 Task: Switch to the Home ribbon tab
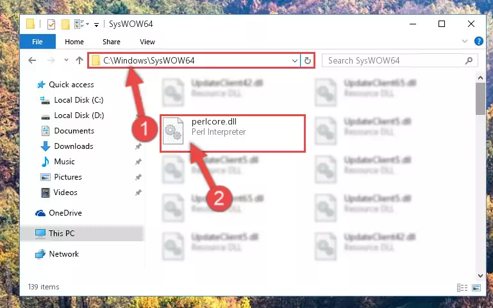[74, 42]
